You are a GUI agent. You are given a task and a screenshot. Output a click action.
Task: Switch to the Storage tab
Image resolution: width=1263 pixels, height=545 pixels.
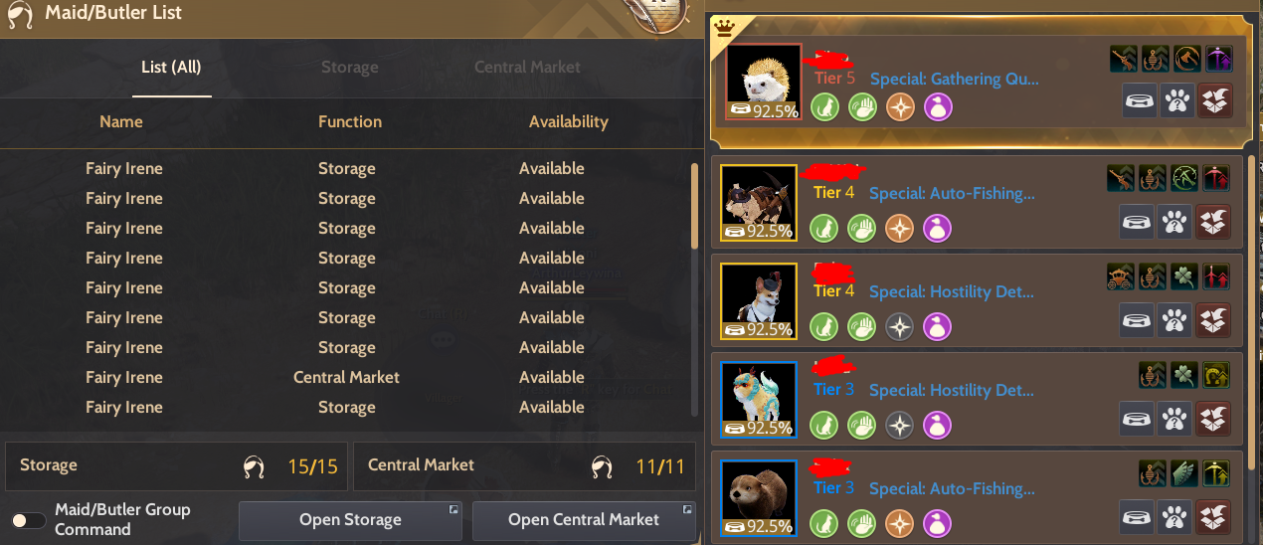(349, 68)
